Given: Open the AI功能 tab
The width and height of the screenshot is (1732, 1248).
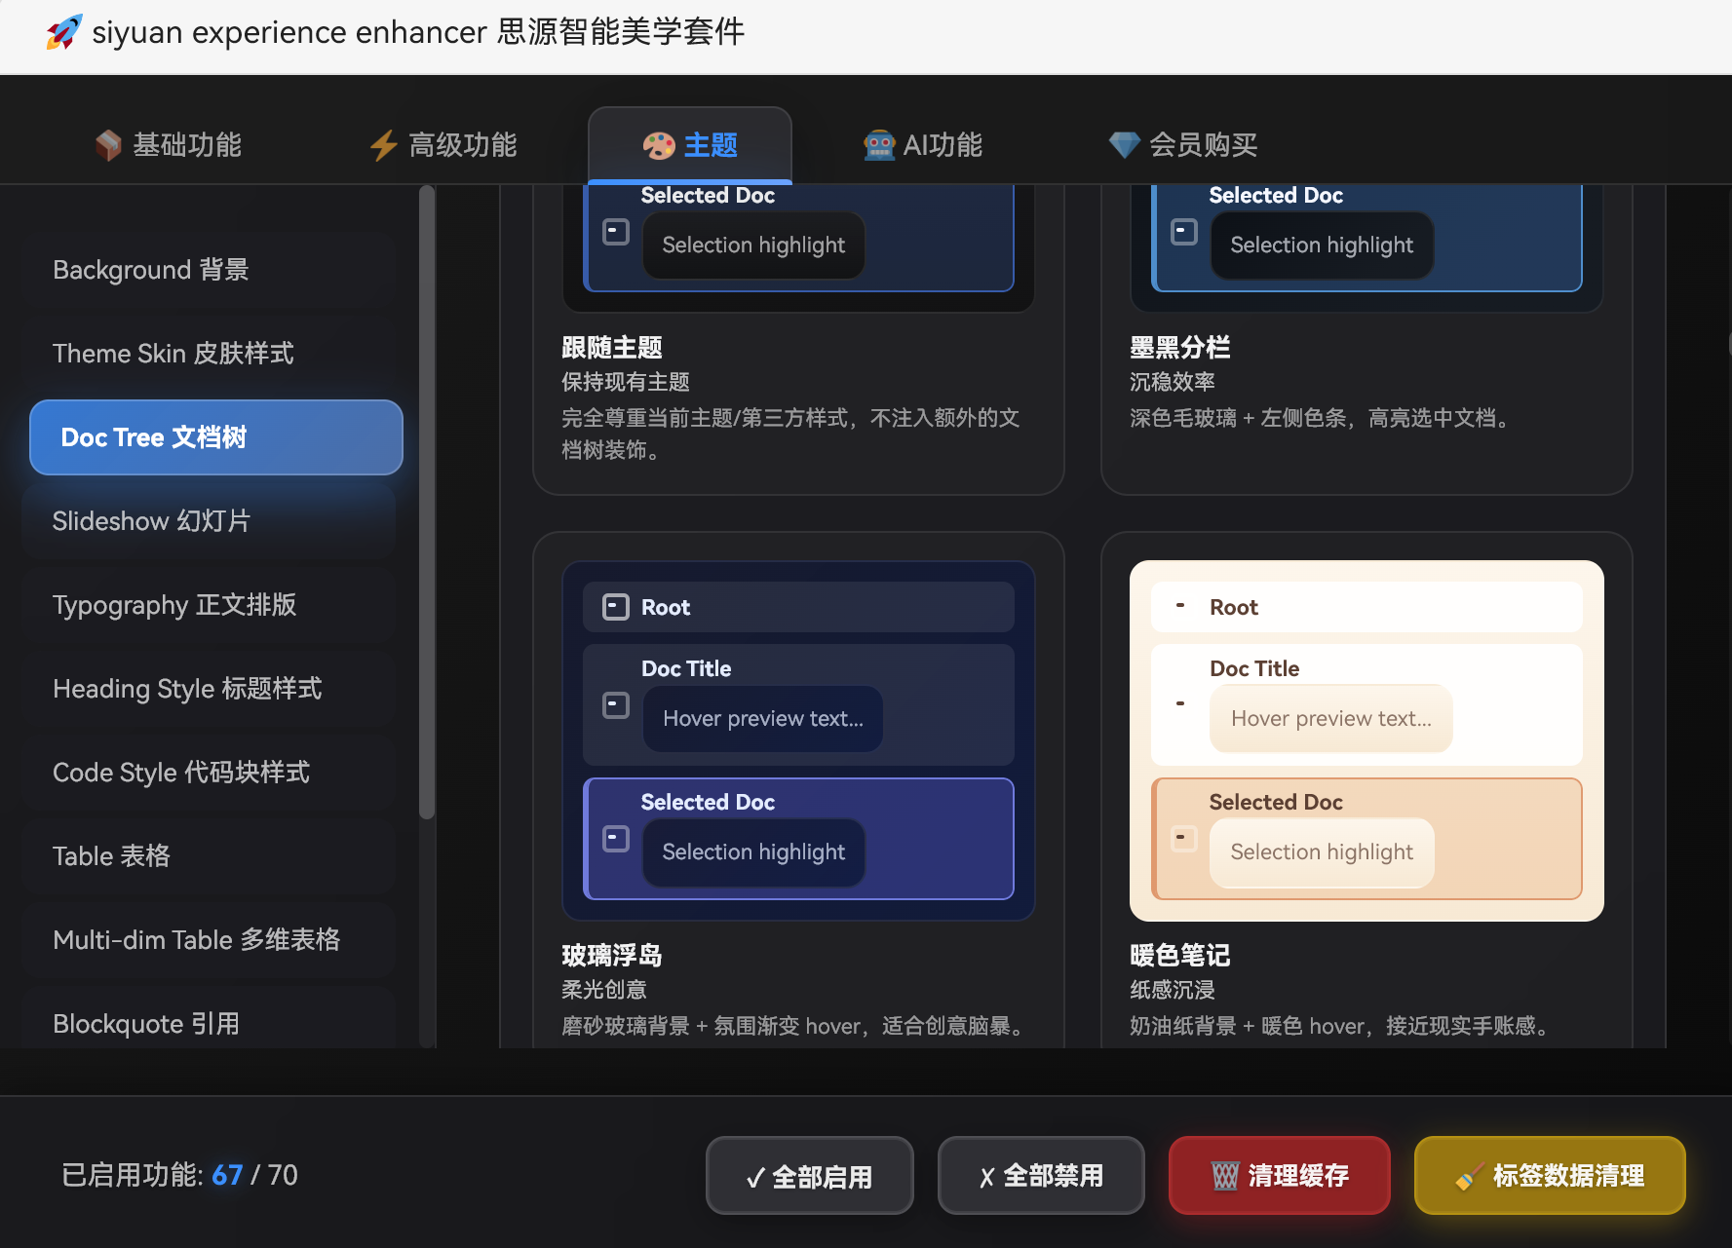Looking at the screenshot, I should [x=923, y=145].
